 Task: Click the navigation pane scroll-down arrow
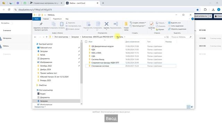tap(82, 104)
